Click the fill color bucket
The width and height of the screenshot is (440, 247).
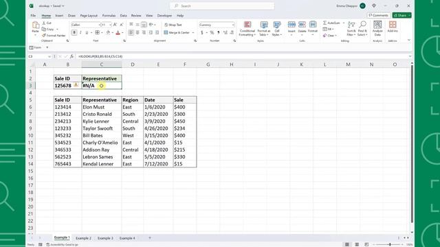coord(108,33)
